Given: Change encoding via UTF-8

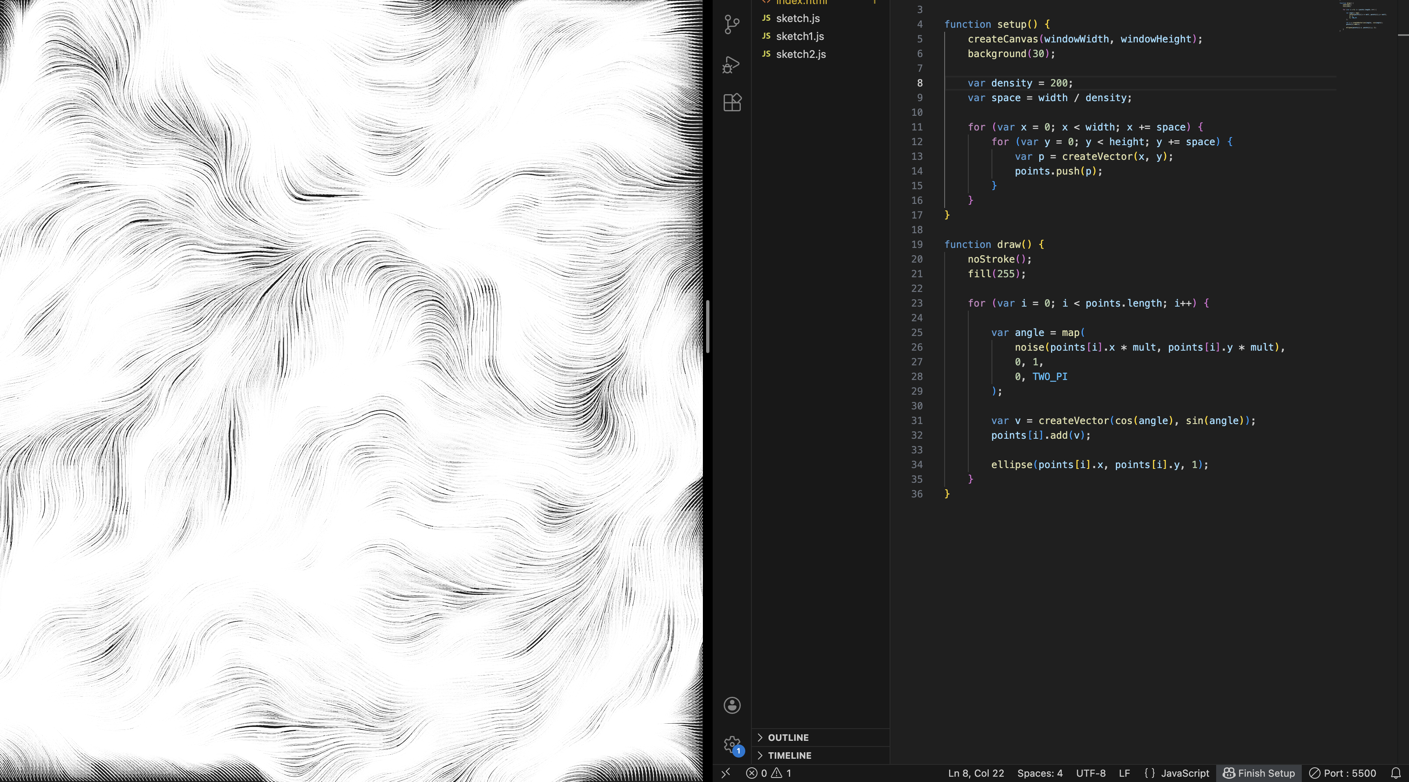Looking at the screenshot, I should (x=1091, y=773).
